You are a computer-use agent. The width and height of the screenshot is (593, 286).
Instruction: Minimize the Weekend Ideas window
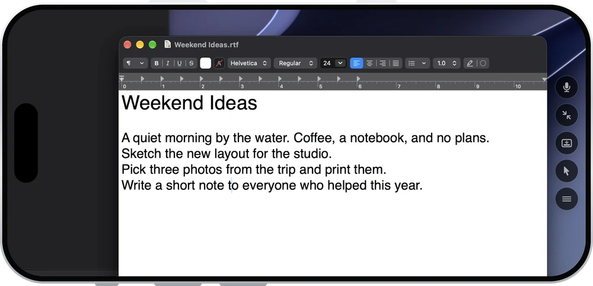tap(140, 45)
